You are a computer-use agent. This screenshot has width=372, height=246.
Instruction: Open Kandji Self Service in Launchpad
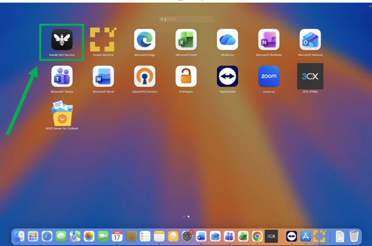point(62,39)
